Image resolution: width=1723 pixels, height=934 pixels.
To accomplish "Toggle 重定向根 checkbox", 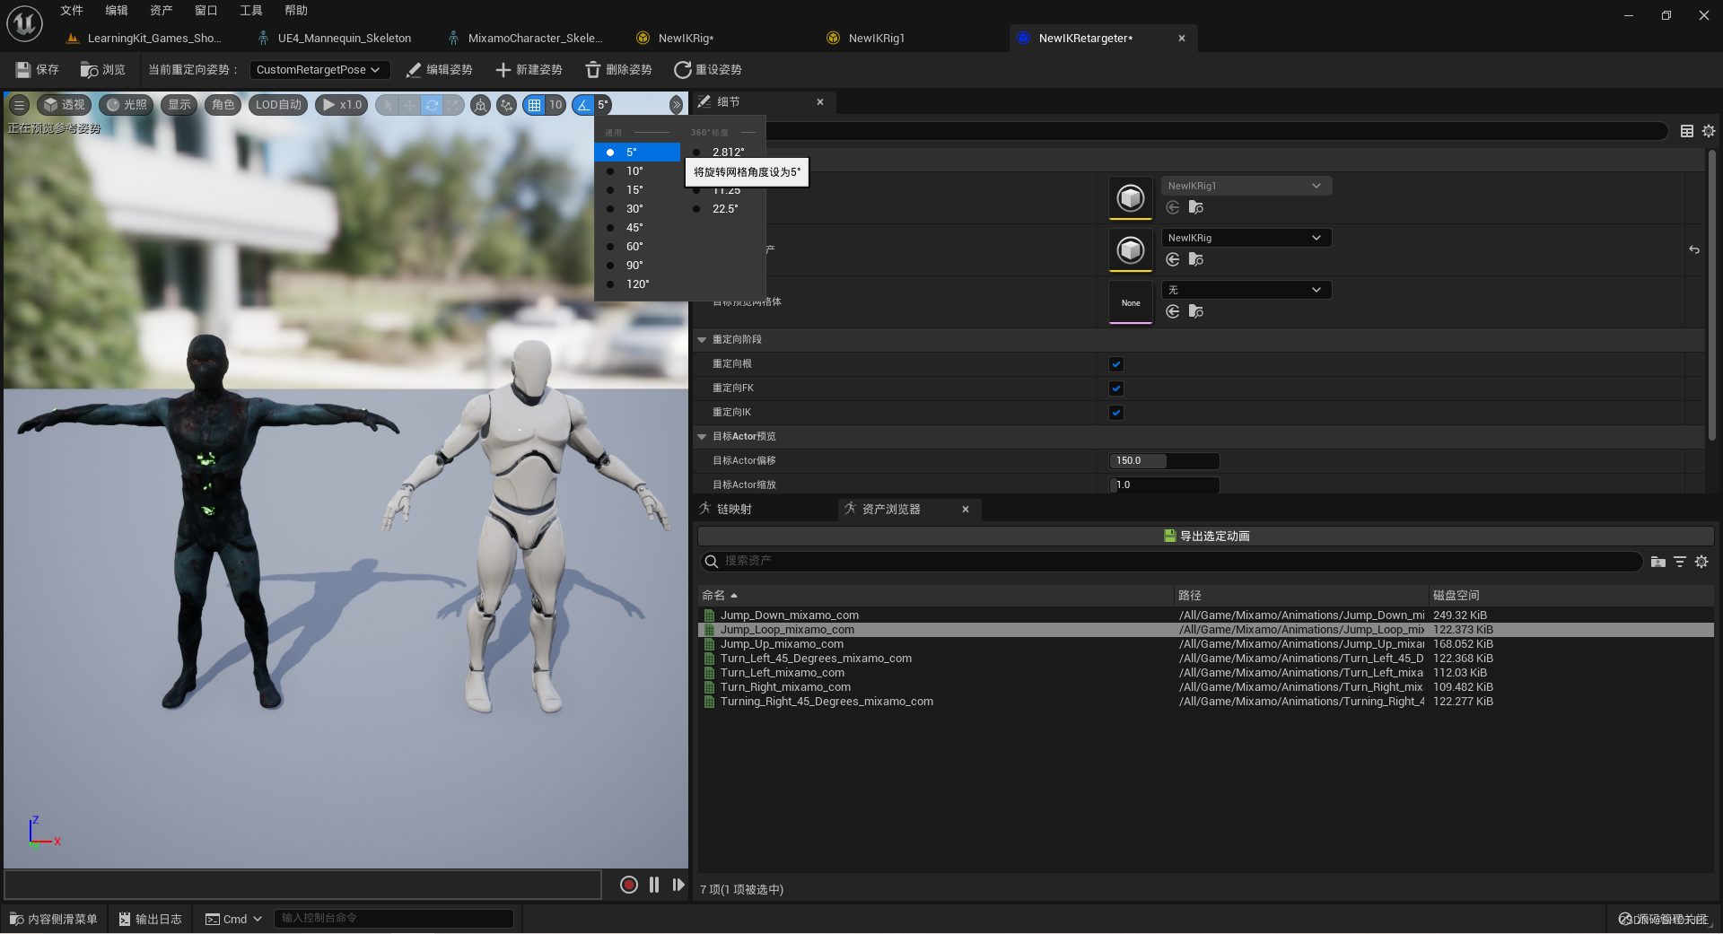I will coord(1116,364).
